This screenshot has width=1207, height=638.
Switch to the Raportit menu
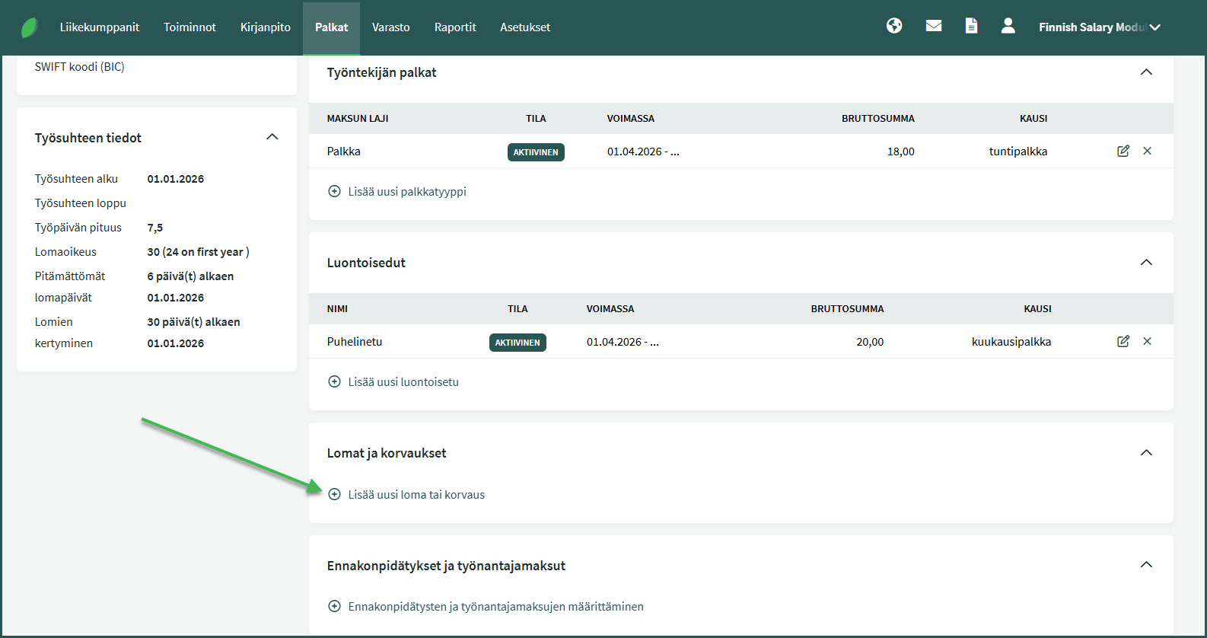coord(454,27)
